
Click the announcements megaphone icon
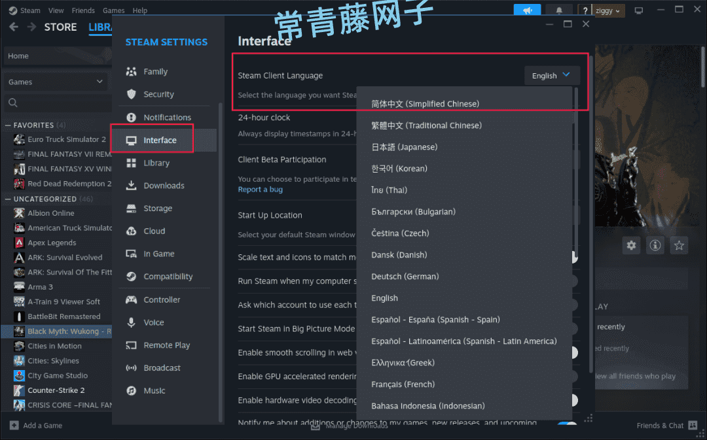(528, 10)
